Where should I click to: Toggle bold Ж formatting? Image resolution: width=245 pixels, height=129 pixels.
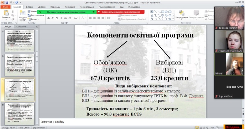[x=48, y=18]
